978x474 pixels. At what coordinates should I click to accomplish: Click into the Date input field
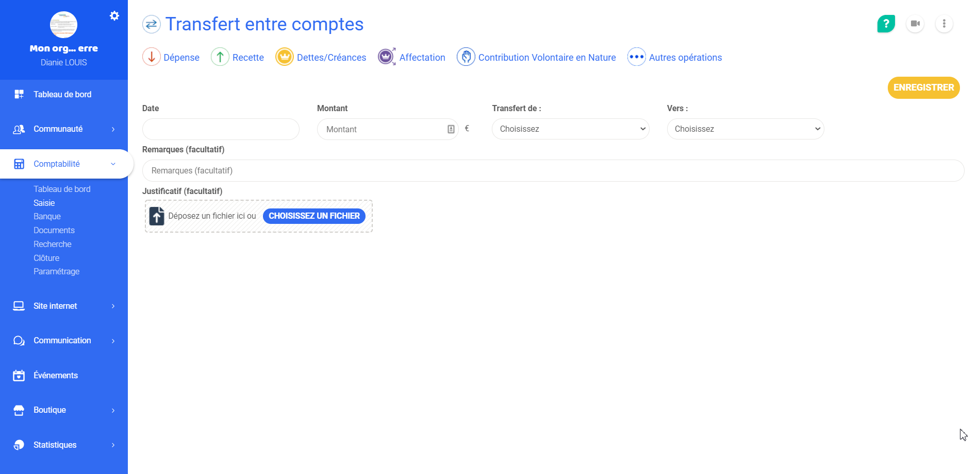click(221, 129)
